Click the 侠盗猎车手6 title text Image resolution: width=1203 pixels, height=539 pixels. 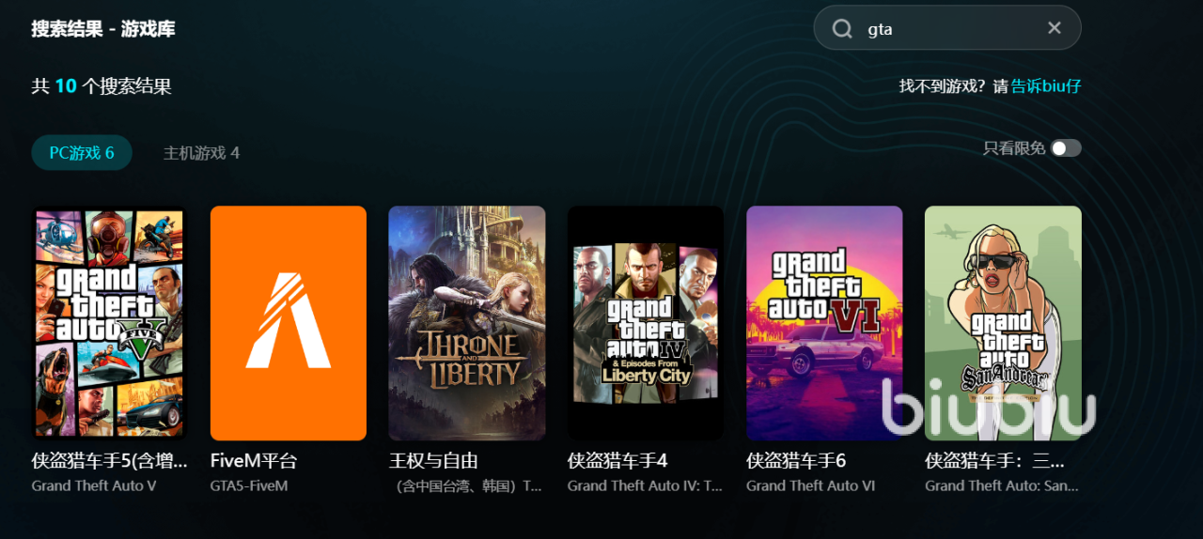796,461
